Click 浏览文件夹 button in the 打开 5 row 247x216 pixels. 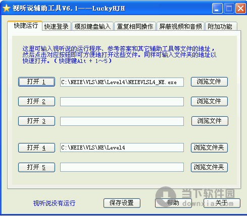(209, 167)
